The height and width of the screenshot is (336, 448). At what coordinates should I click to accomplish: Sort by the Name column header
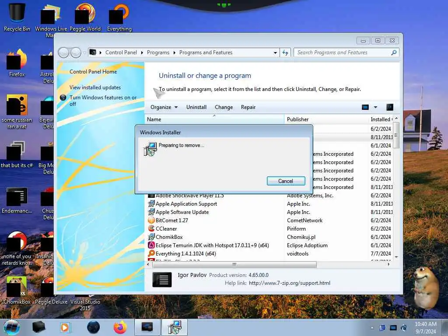pyautogui.click(x=214, y=119)
